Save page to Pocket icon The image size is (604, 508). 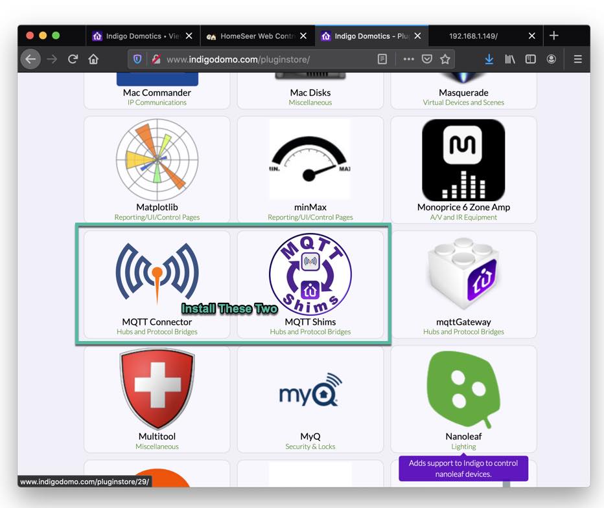click(x=427, y=60)
